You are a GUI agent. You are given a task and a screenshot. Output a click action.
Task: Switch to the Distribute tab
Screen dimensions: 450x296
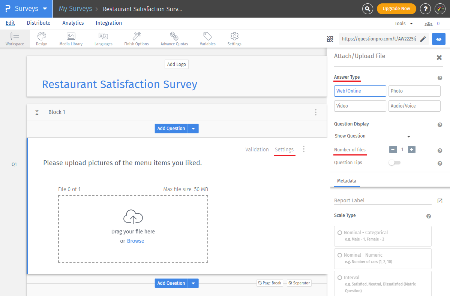tap(39, 23)
